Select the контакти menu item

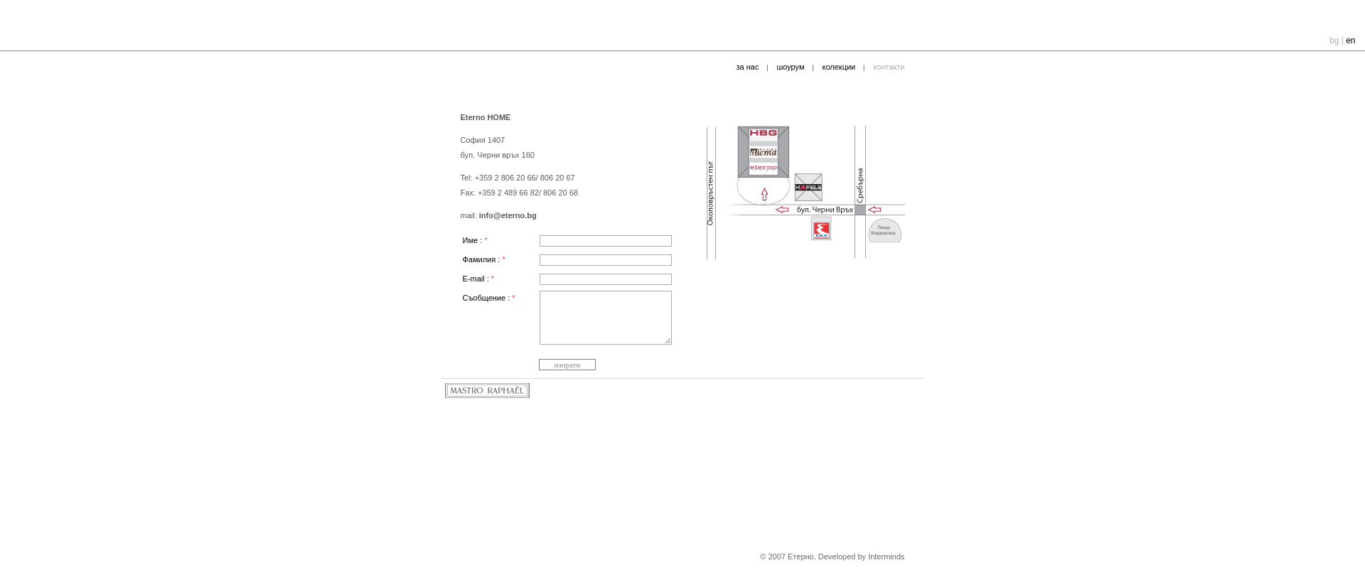pos(888,68)
